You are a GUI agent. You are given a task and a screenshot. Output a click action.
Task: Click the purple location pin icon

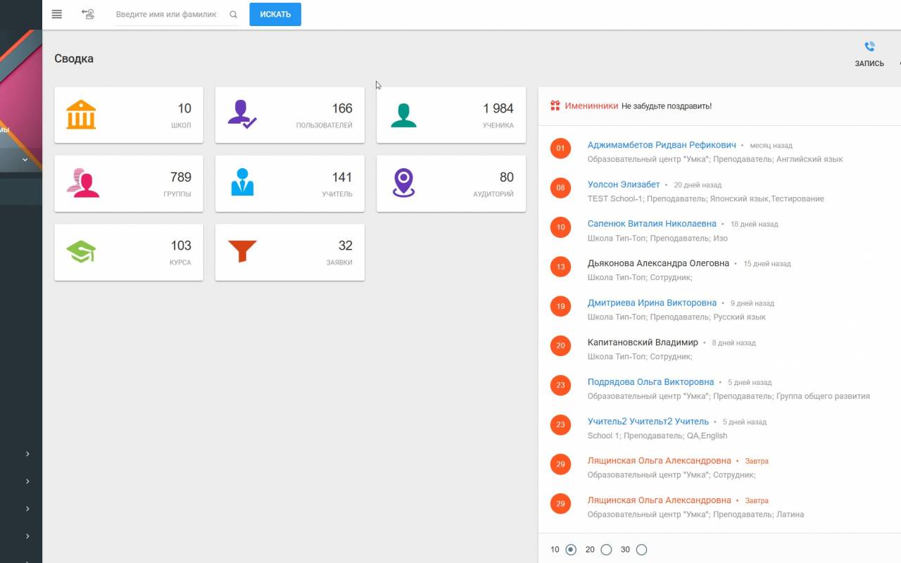403,183
